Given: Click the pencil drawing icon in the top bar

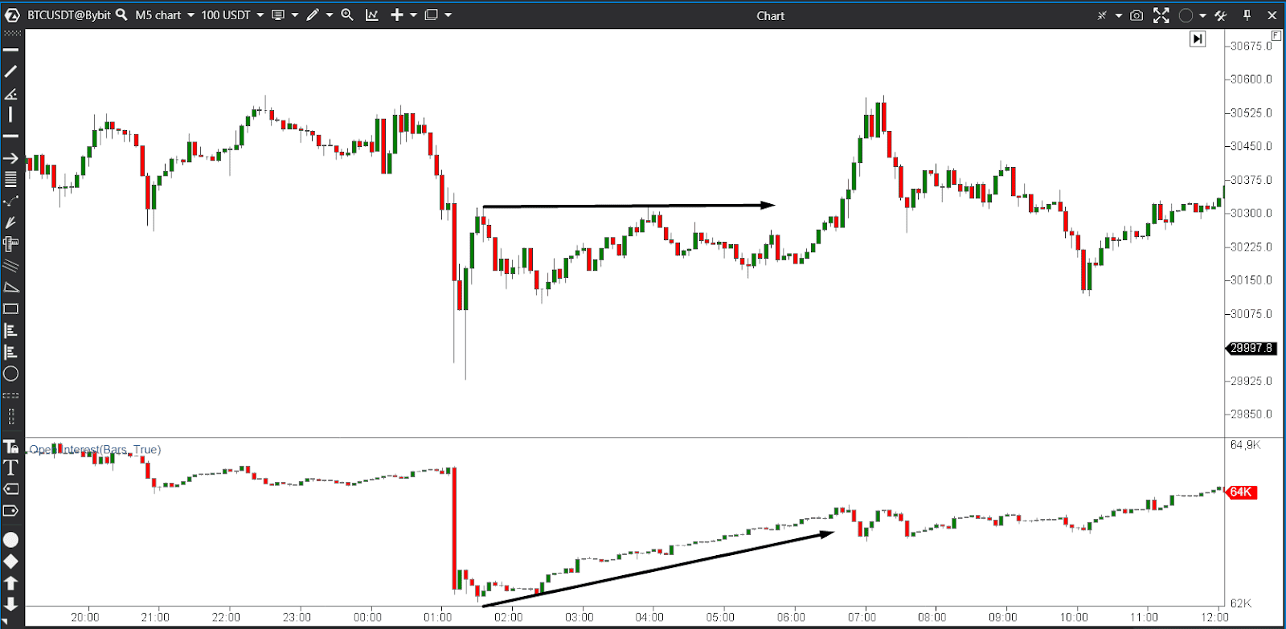Looking at the screenshot, I should point(313,14).
